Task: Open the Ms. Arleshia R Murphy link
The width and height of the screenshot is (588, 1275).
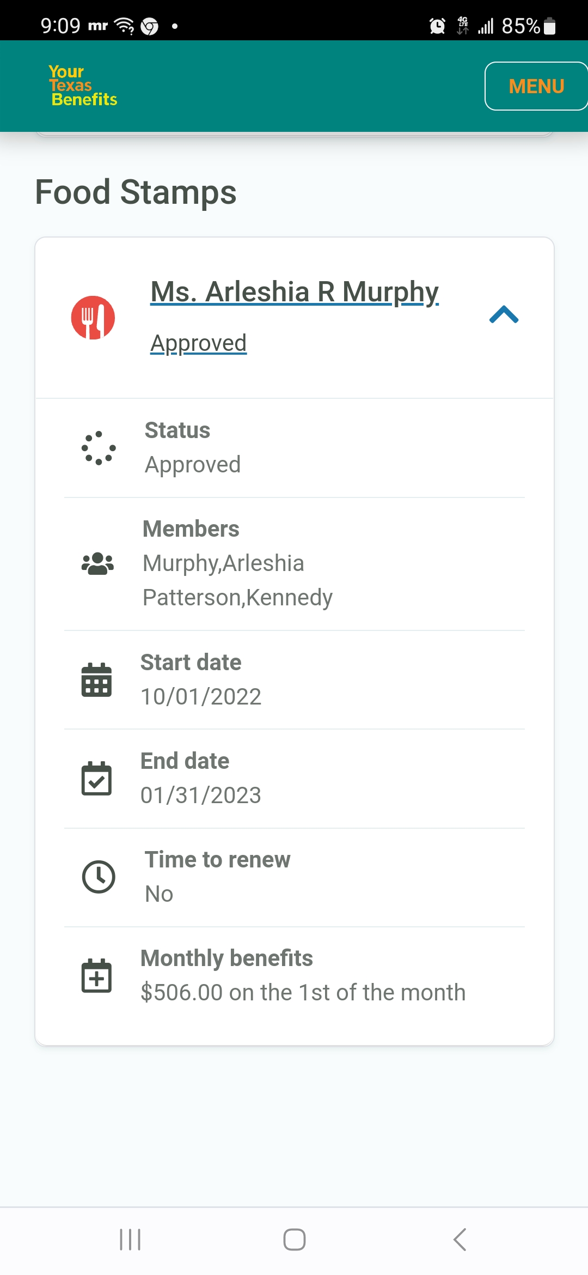Action: click(x=295, y=292)
